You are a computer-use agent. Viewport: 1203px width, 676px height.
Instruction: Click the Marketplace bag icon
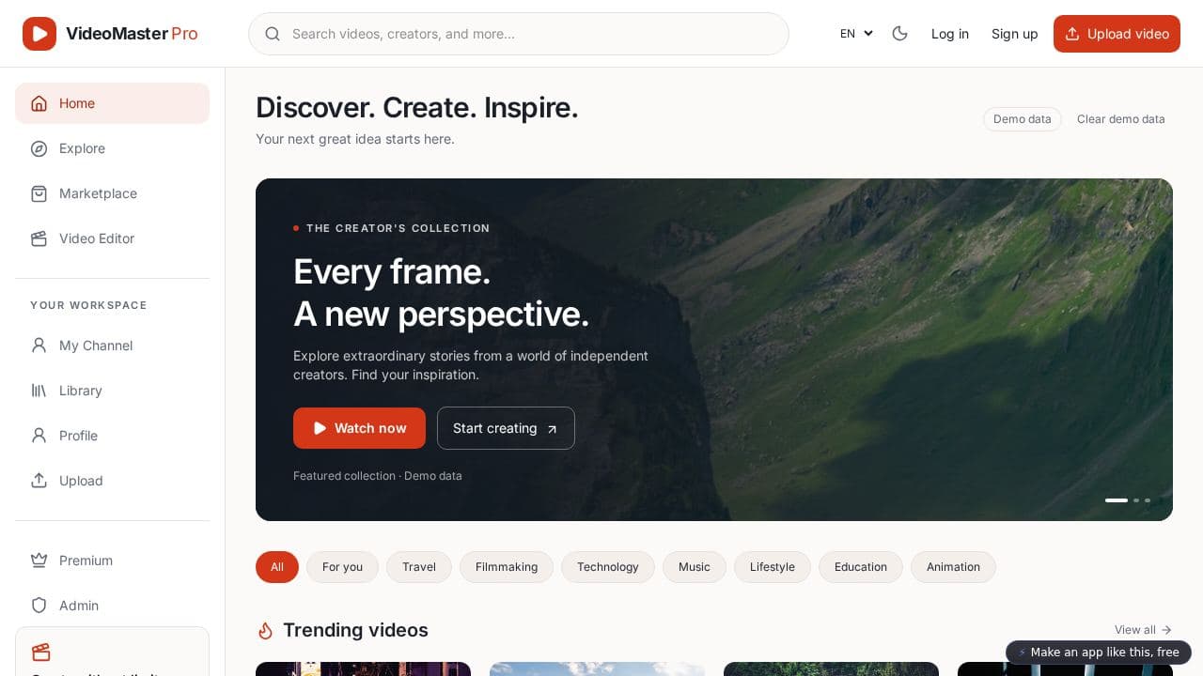click(39, 193)
